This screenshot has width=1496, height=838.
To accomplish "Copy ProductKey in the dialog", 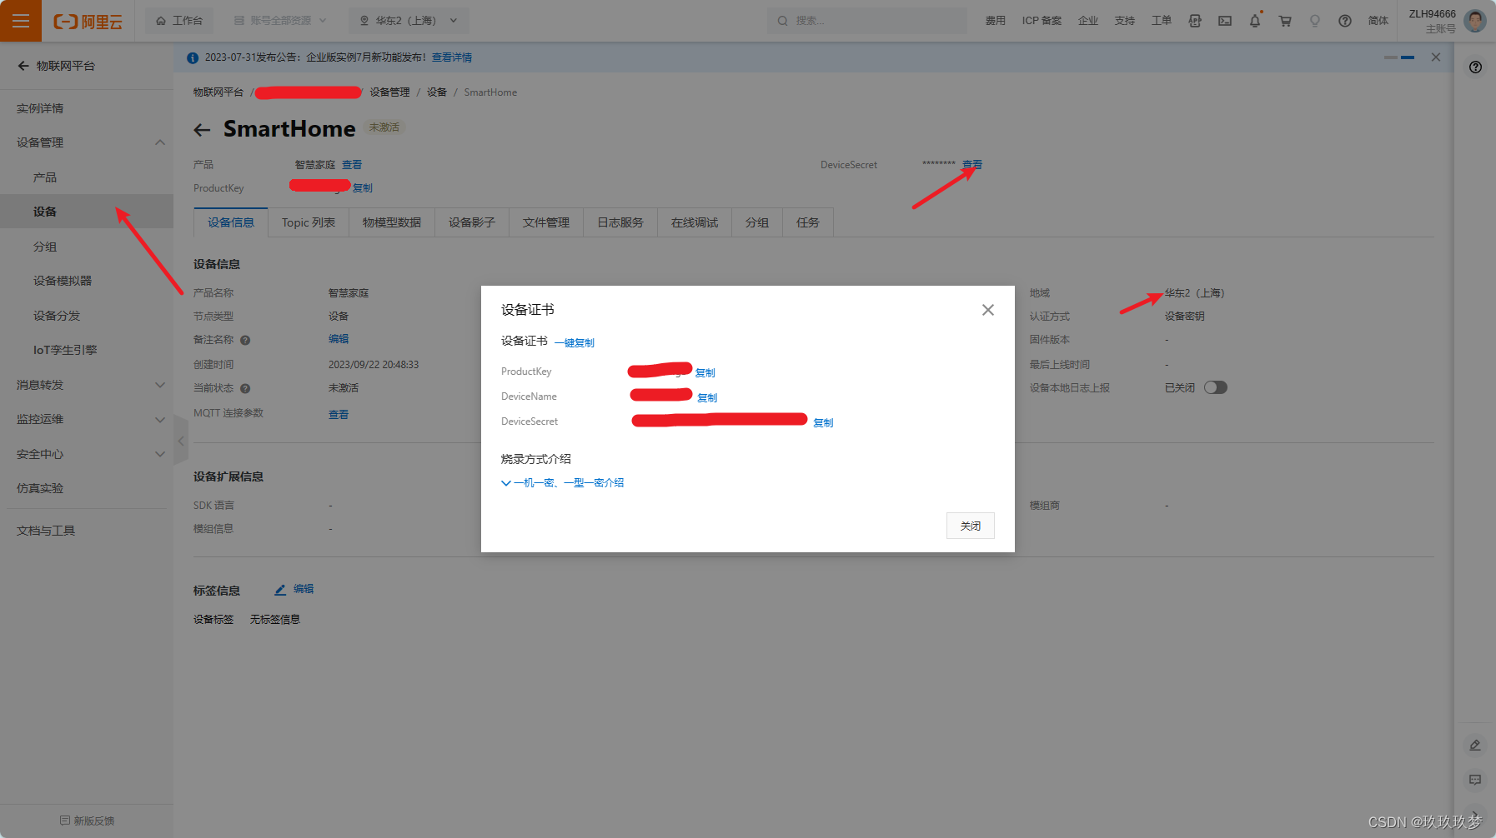I will point(705,373).
